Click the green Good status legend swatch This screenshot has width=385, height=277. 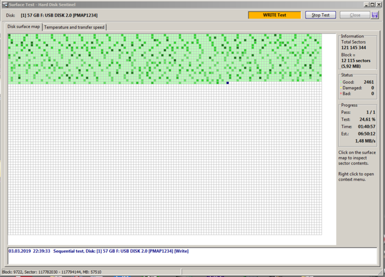(x=341, y=82)
